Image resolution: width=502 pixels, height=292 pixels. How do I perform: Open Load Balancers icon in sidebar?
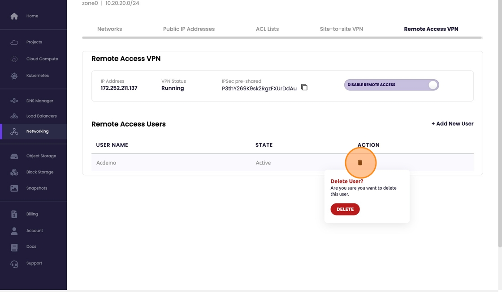[x=14, y=116]
